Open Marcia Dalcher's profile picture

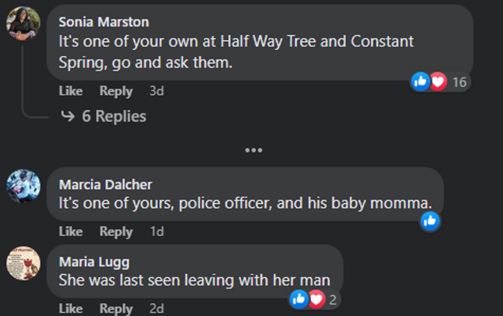pos(23,186)
